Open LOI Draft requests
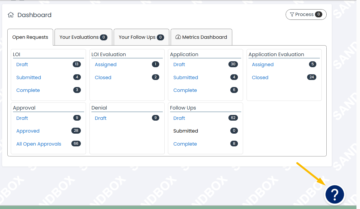 point(22,65)
